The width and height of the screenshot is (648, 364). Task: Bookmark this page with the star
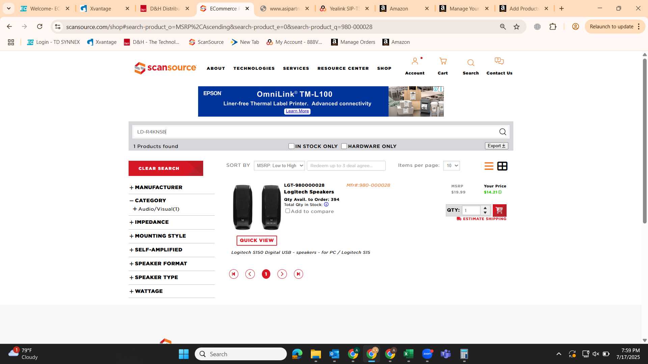[516, 27]
